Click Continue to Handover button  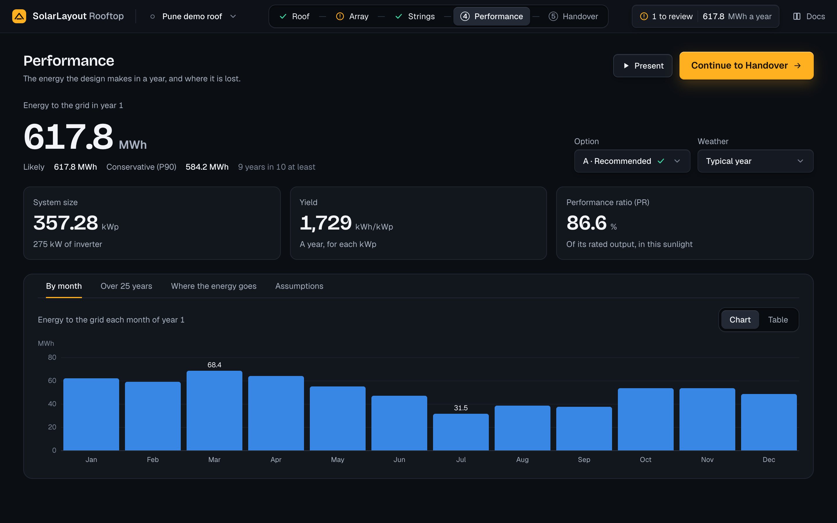point(746,66)
